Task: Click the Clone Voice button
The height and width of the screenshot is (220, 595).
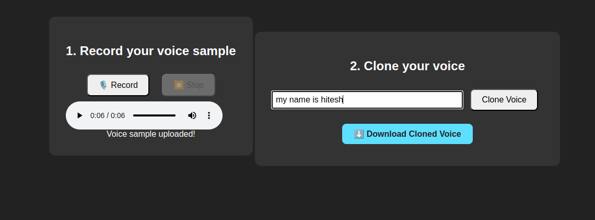Action: [504, 100]
